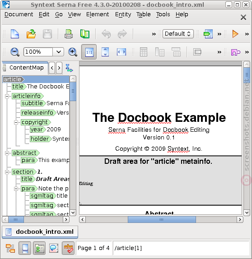Screen dimensions: 252x259
Task: Print the document using printer icon
Action: coord(69,34)
